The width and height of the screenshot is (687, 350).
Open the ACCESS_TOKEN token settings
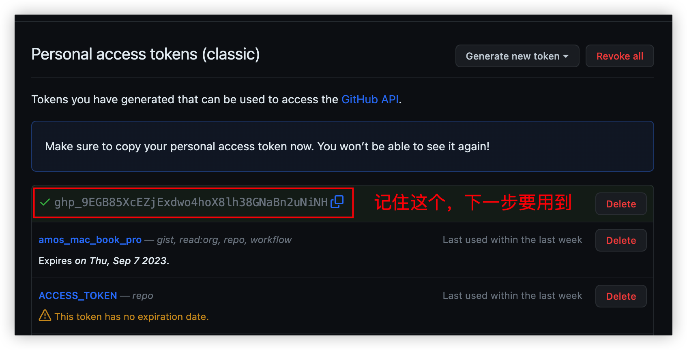pyautogui.click(x=78, y=296)
